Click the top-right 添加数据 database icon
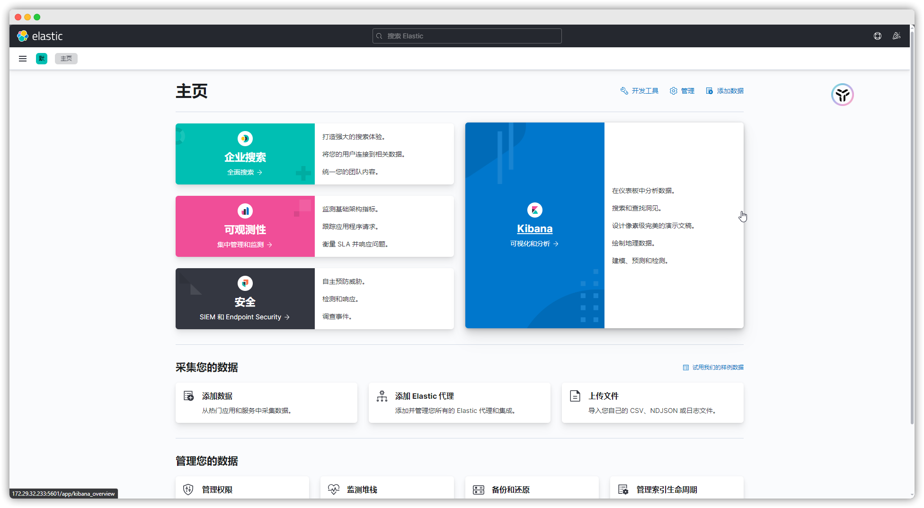 pos(709,91)
